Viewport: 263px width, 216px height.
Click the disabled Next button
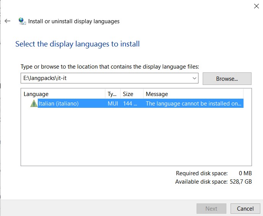coord(211,209)
